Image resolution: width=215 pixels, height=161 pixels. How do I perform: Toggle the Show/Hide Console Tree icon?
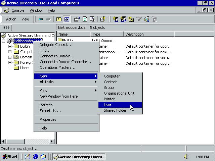coord(67,19)
